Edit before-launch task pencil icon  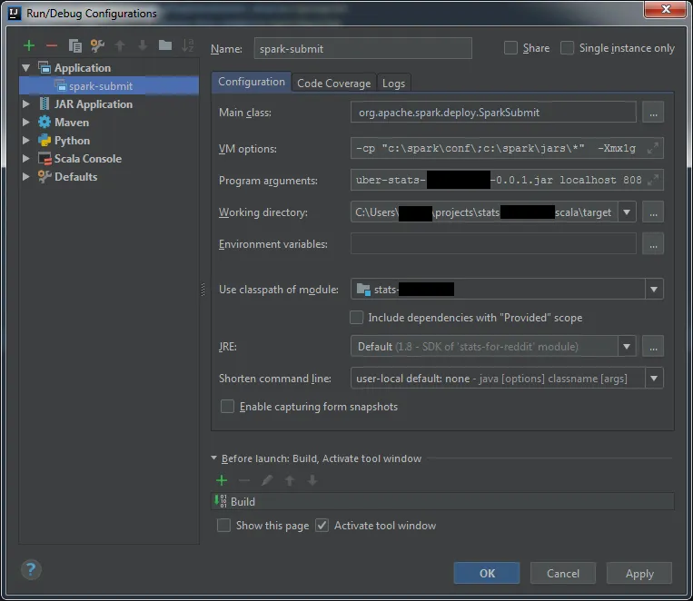[267, 480]
